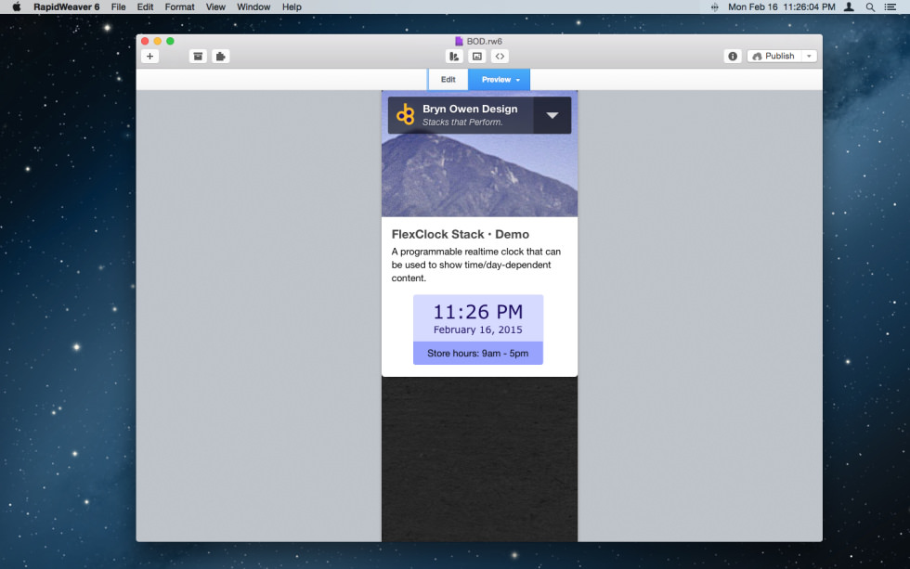Click the Publish button
Screen dimensions: 910x569
pyautogui.click(x=774, y=57)
